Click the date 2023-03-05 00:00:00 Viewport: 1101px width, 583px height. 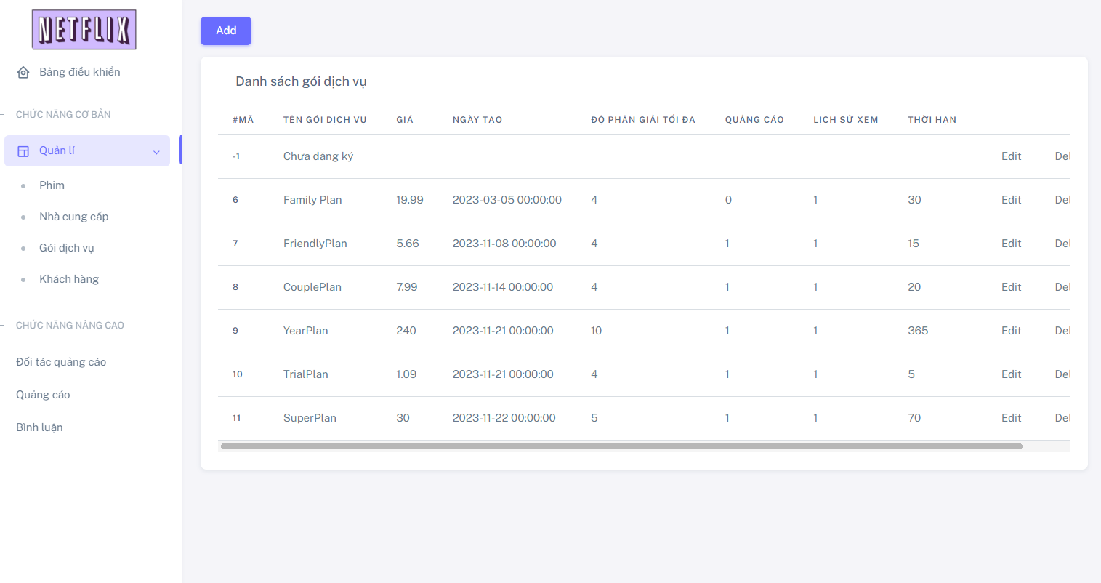(x=507, y=200)
